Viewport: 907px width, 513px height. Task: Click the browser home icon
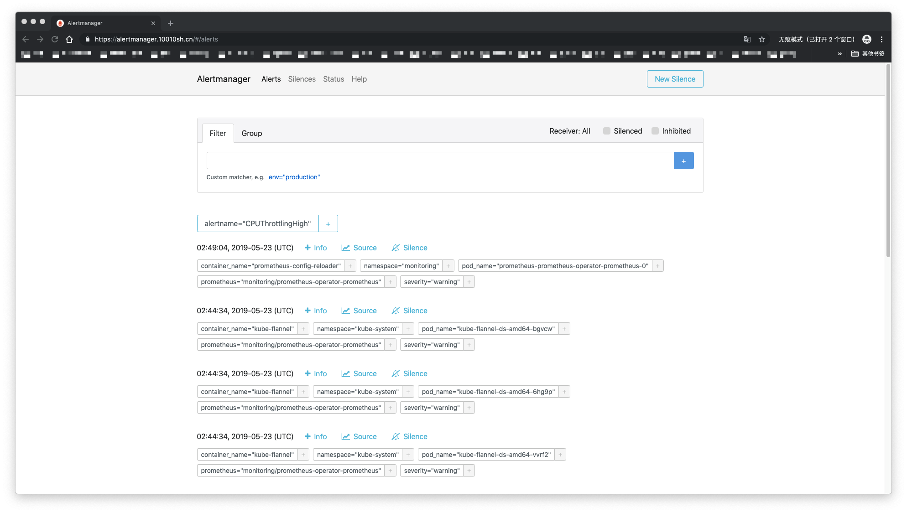click(69, 39)
